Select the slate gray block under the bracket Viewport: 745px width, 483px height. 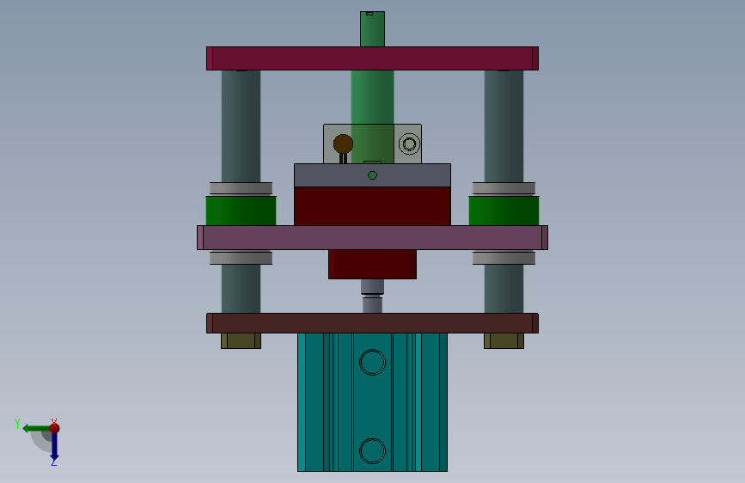373,175
